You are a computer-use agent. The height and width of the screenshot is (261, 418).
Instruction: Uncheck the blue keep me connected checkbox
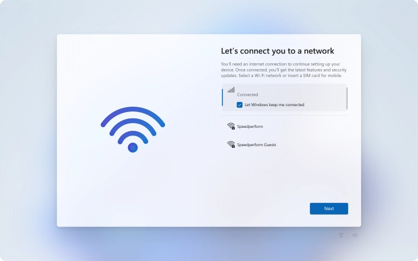pos(240,104)
